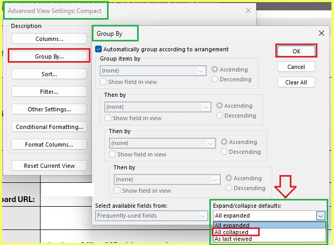This screenshot has height=245, width=334.
Task: Click the Sort button
Action: pyautogui.click(x=49, y=74)
